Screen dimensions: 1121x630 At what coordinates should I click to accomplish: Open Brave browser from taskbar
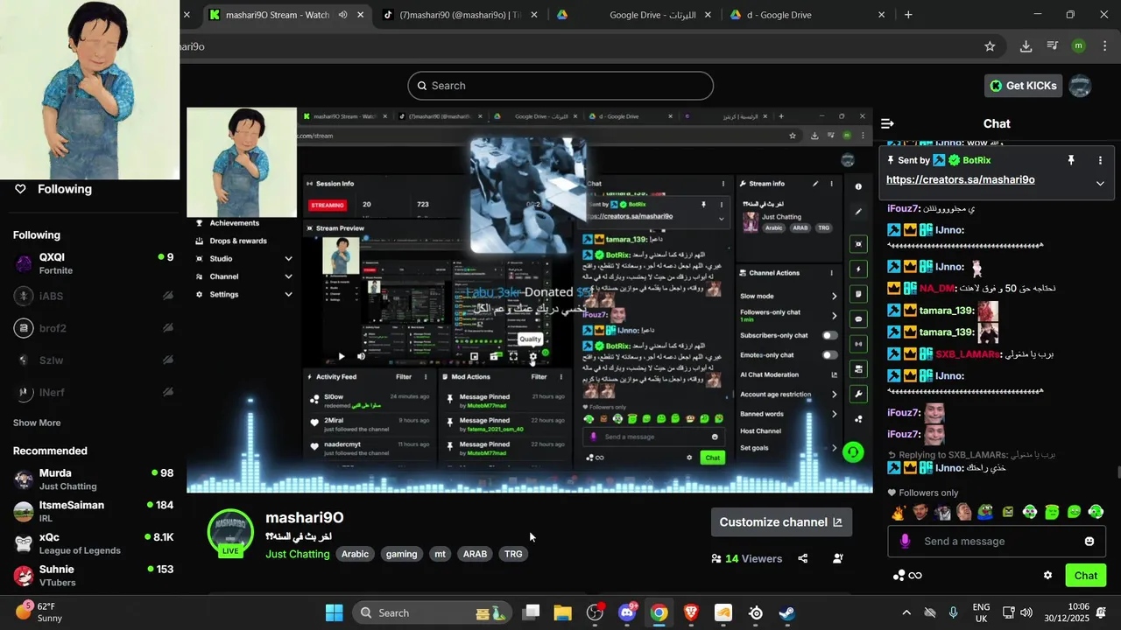click(x=691, y=612)
